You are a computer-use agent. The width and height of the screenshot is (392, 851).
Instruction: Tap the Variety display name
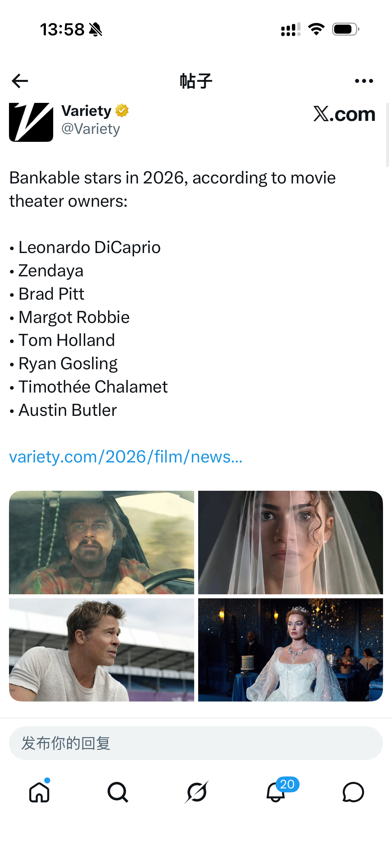pos(86,111)
